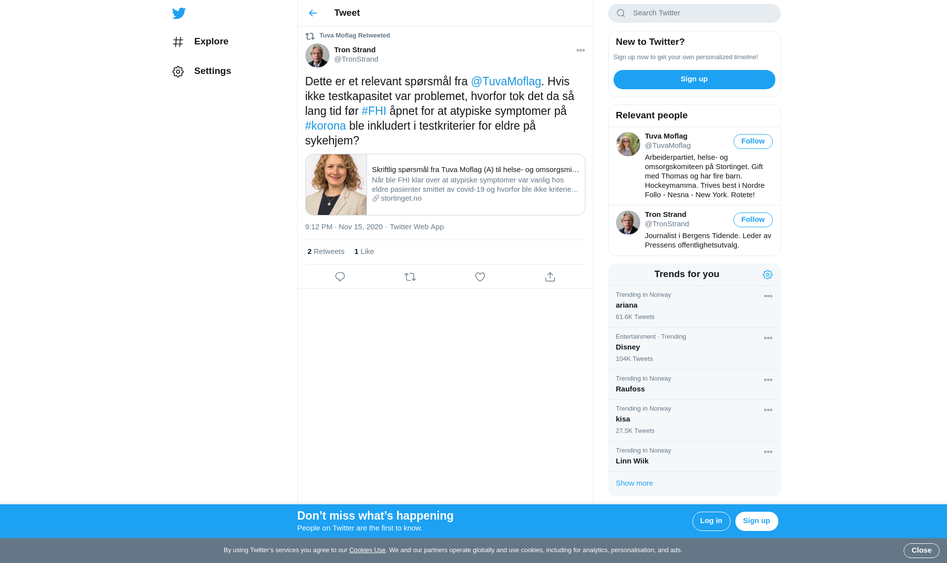Open more options for ariana trend
The height and width of the screenshot is (563, 947).
[768, 296]
